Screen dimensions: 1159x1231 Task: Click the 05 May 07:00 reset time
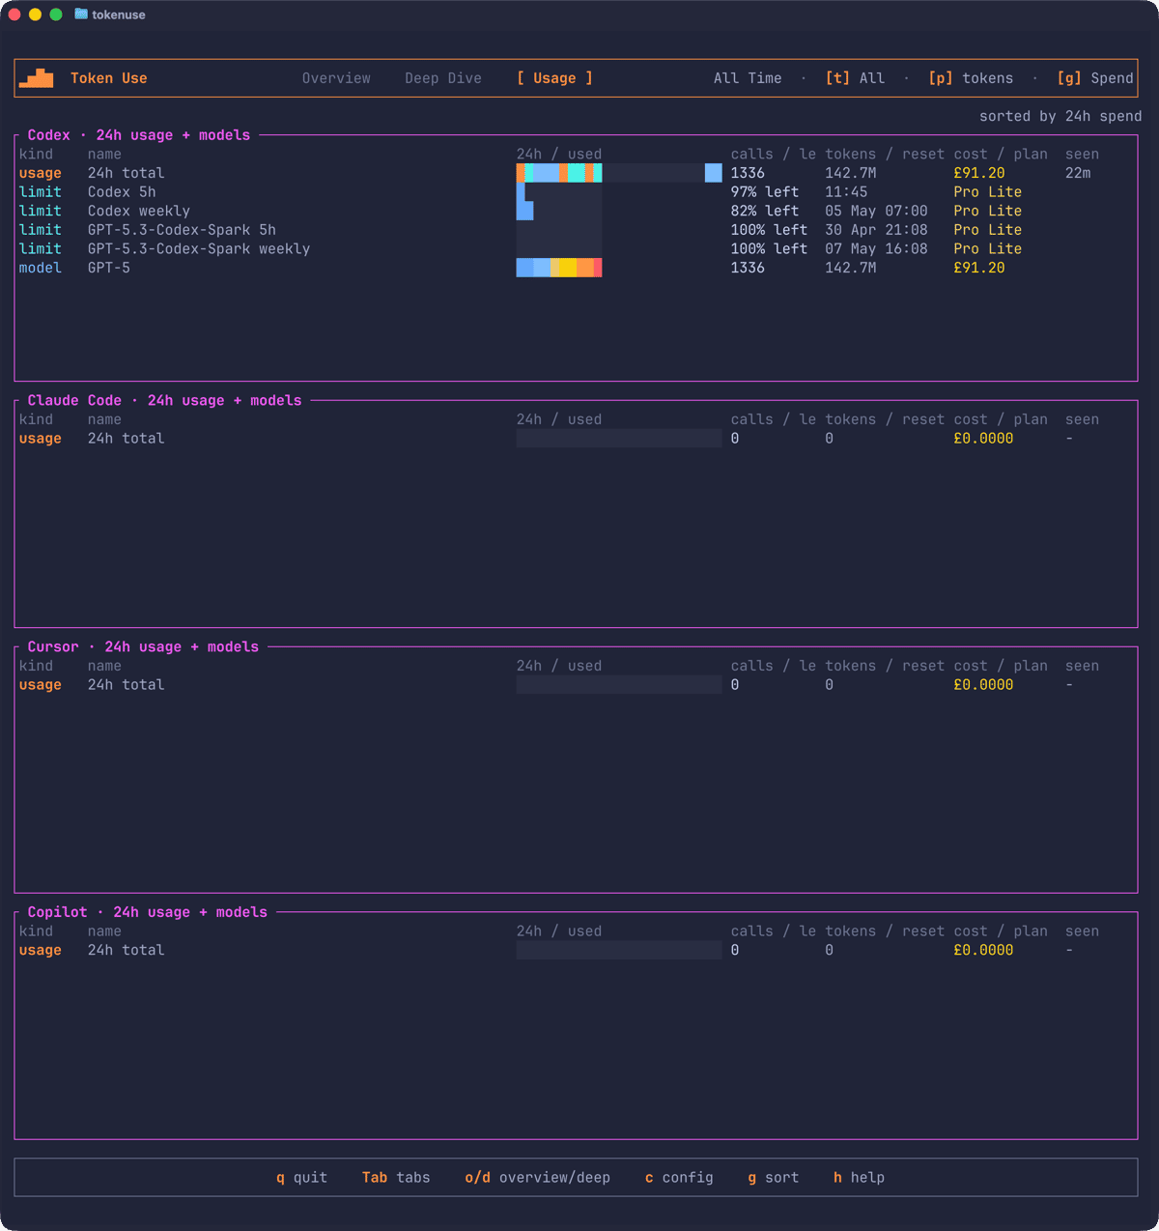pos(876,211)
